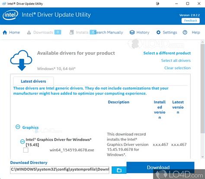Close the Intel Driver Update Utility window
Screen dimensions: 205x179
point(199,3)
